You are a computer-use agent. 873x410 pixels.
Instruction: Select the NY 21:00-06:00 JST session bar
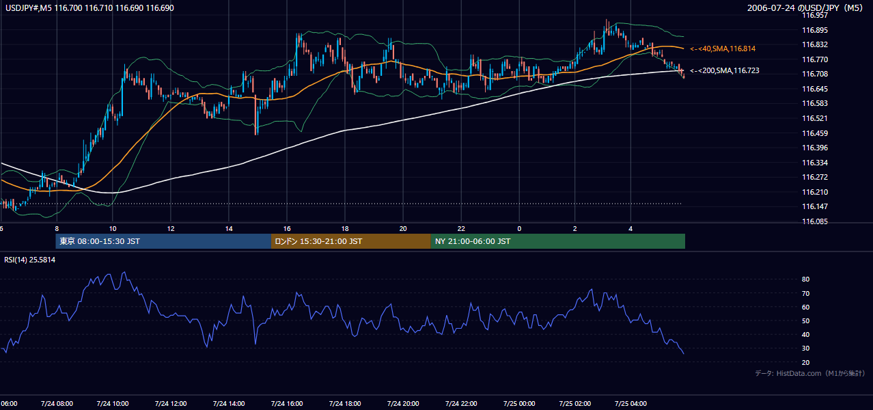coord(558,241)
